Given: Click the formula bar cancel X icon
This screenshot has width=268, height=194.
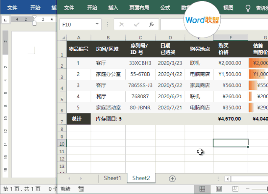Looking at the screenshot, I should [122, 25].
